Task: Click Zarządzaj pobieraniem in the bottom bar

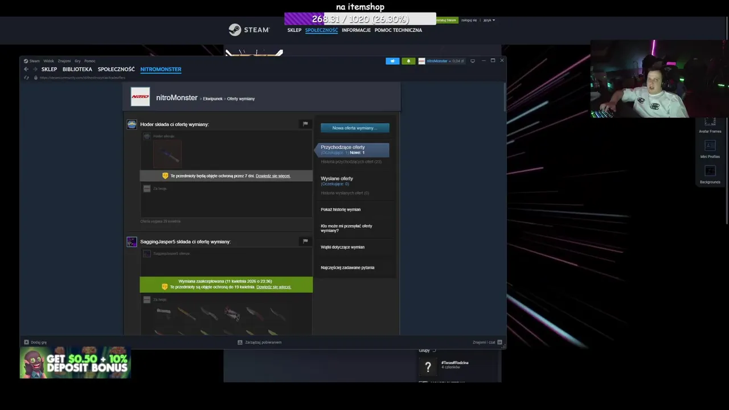Action: pos(263,342)
